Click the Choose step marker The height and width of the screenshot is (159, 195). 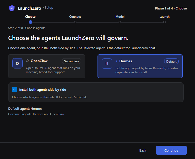tap(31, 22)
